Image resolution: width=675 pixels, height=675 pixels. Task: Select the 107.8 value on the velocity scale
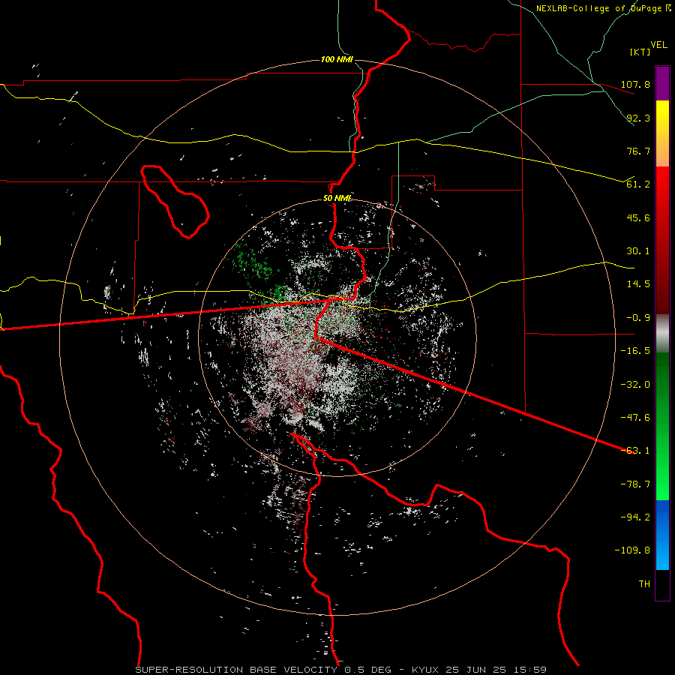(x=635, y=84)
